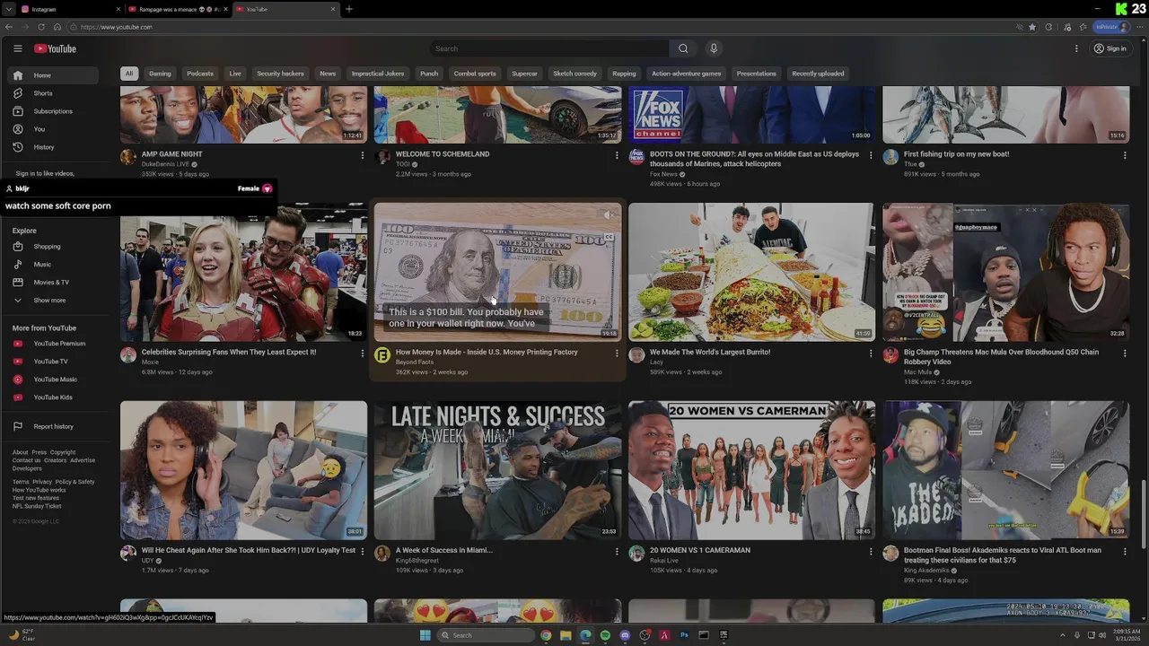1149x646 pixels.
Task: Open YouTube Music link
Action: 53,380
